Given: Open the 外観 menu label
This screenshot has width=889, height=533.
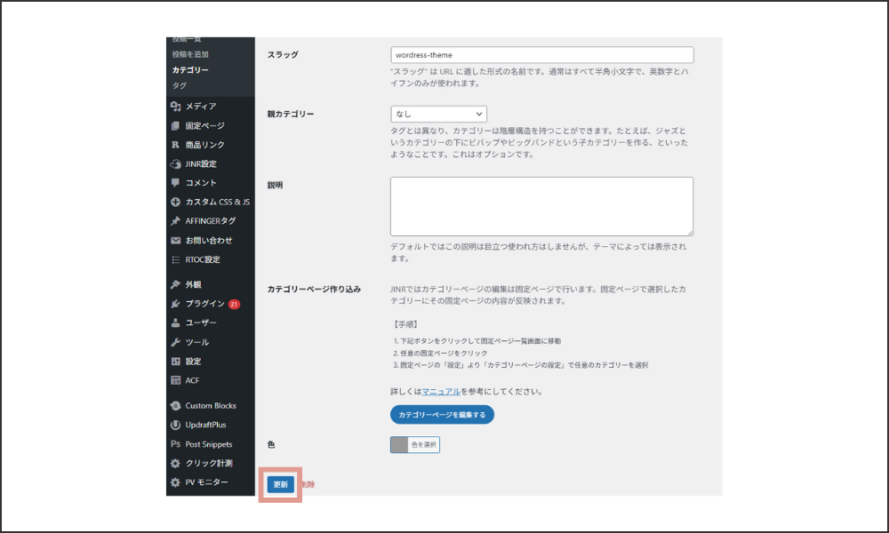Looking at the screenshot, I should [x=193, y=284].
